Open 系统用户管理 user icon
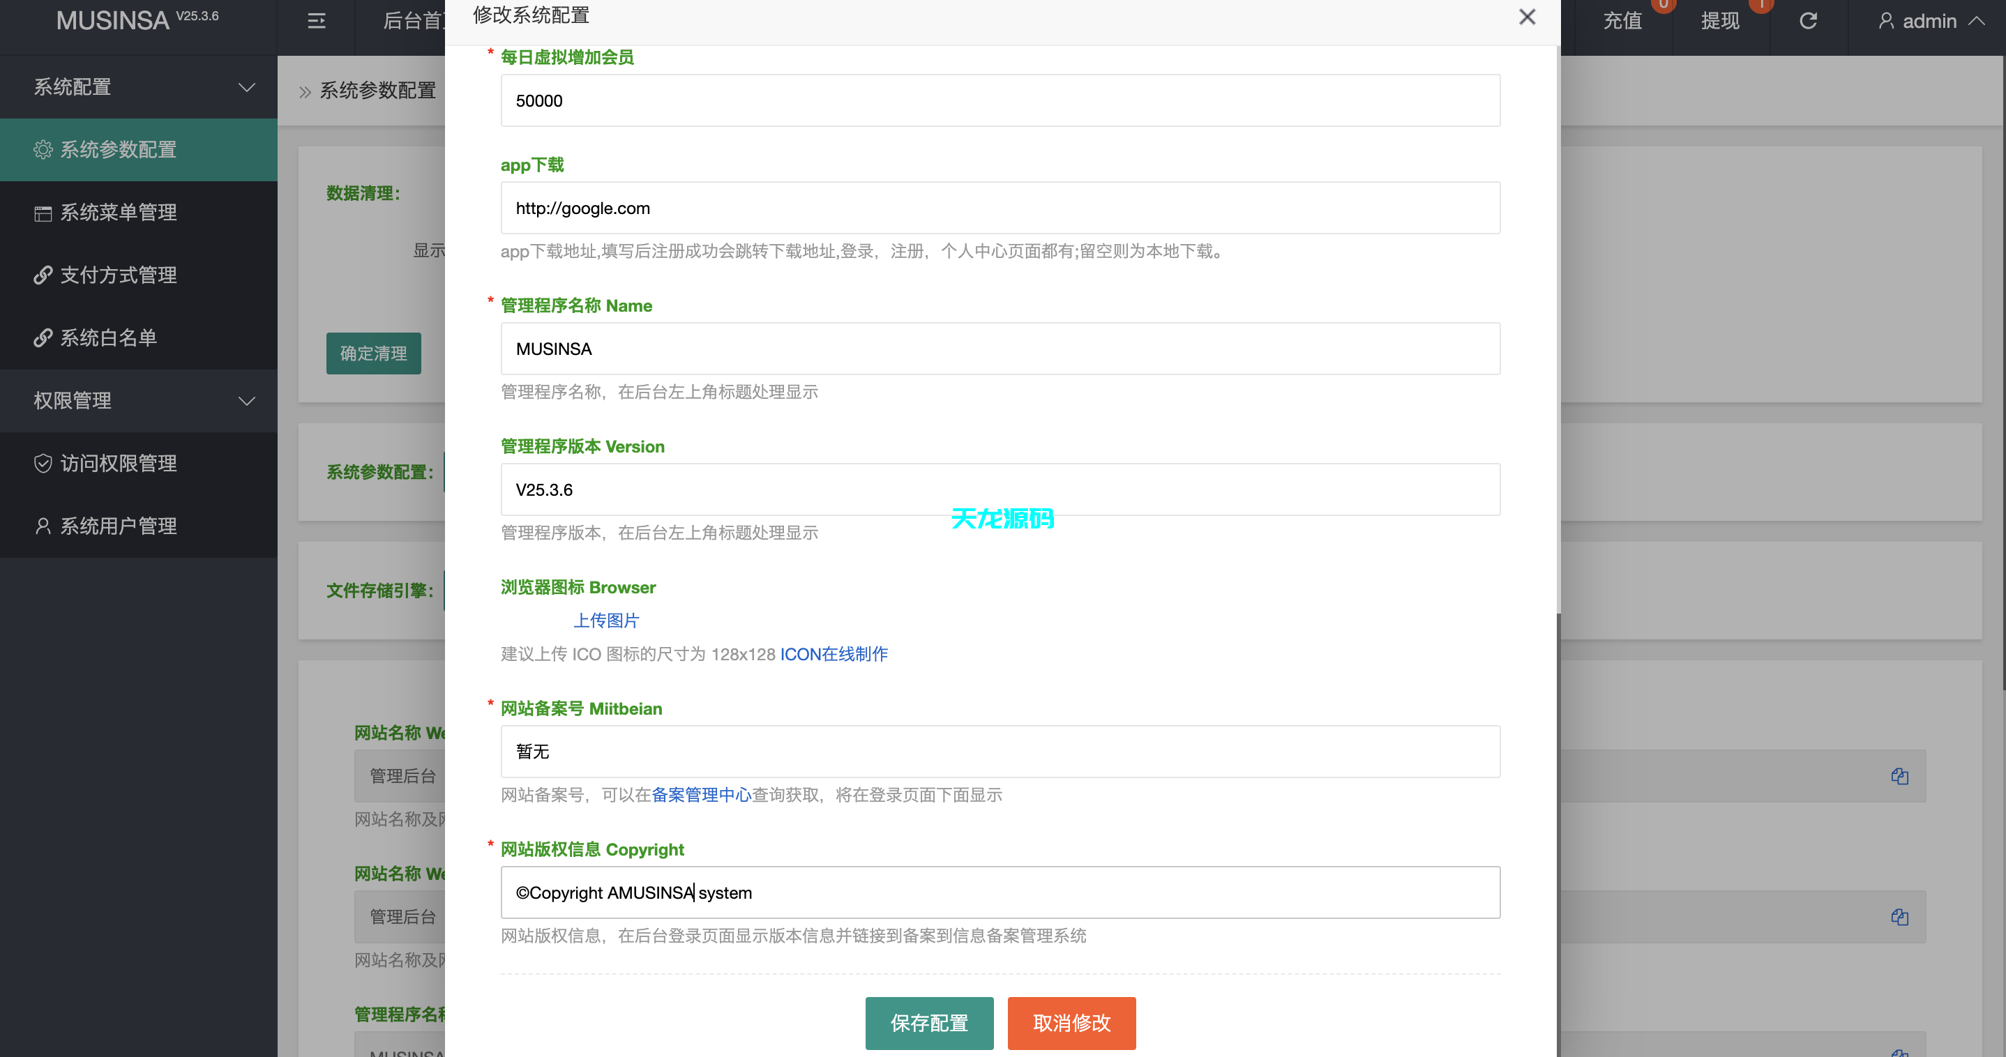The image size is (2006, 1057). (x=43, y=526)
